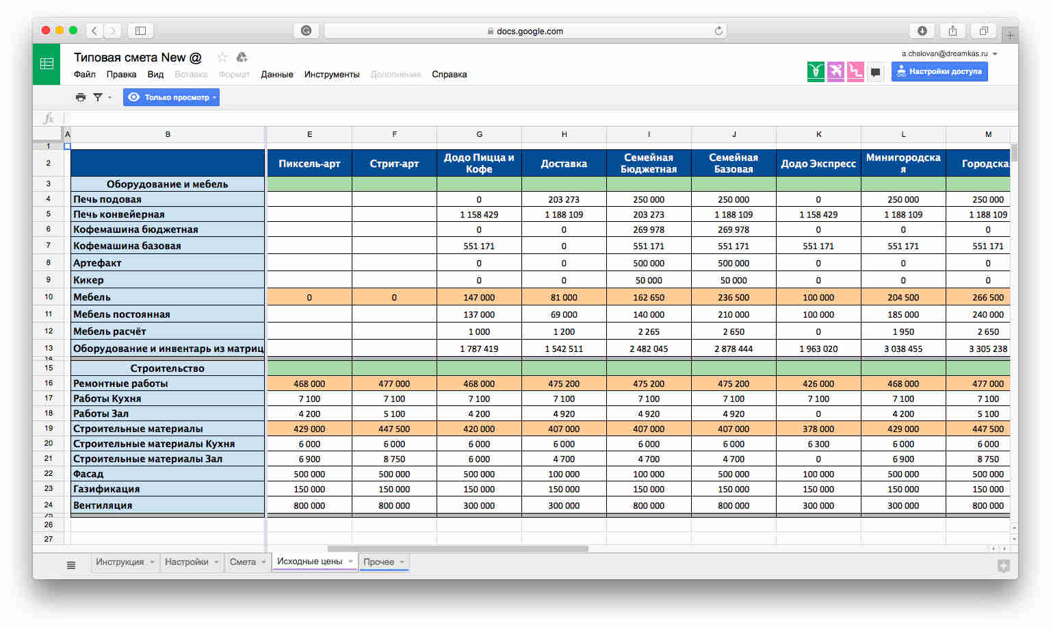
Task: Expand the account dropdown next to a.chelovan@dreamkas.ru
Action: [995, 53]
